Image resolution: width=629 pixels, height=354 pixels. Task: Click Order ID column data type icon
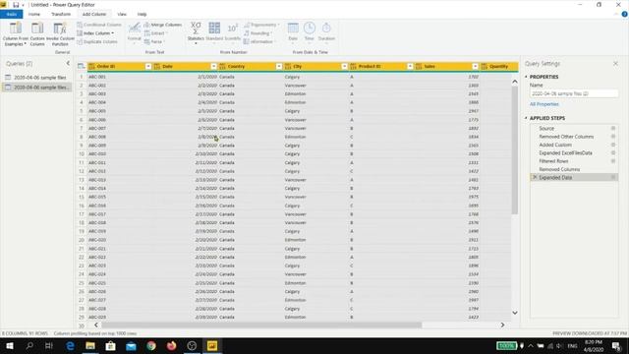click(91, 66)
